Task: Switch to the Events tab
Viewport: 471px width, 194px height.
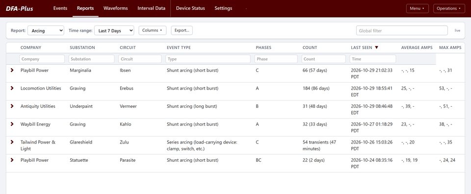Action: pyautogui.click(x=60, y=8)
